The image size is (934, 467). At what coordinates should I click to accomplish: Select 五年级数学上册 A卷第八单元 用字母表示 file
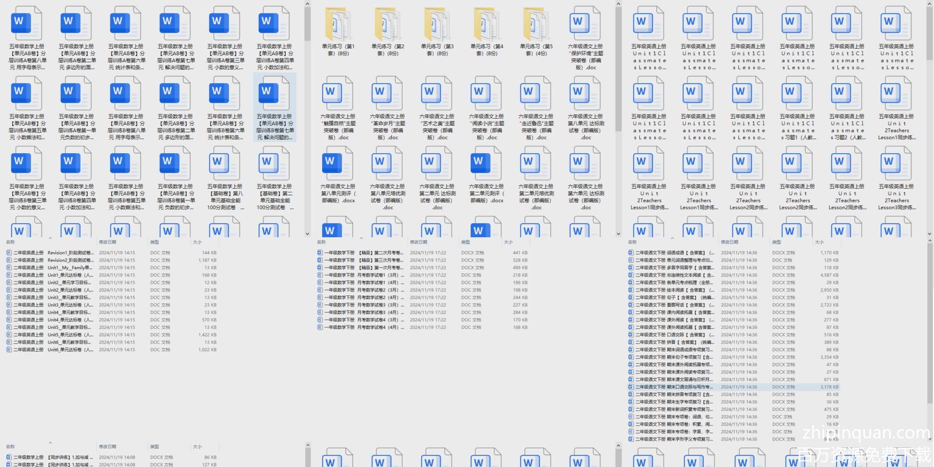[27, 24]
